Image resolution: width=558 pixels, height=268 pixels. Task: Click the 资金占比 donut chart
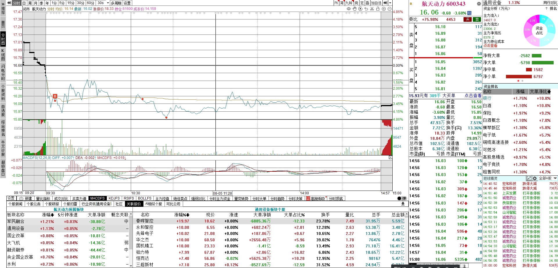tap(539, 30)
